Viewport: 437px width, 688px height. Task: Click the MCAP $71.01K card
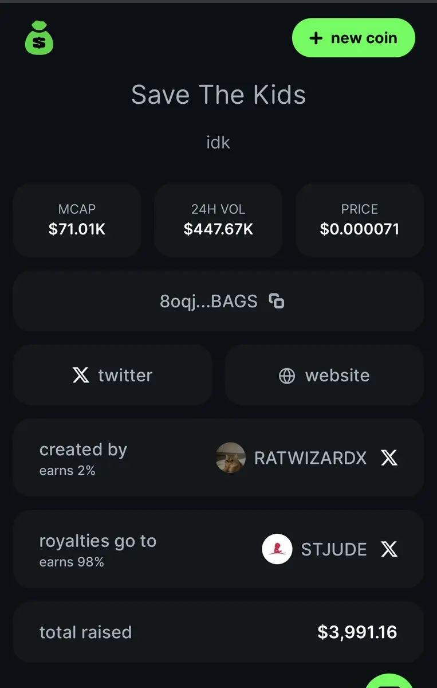pyautogui.click(x=77, y=220)
